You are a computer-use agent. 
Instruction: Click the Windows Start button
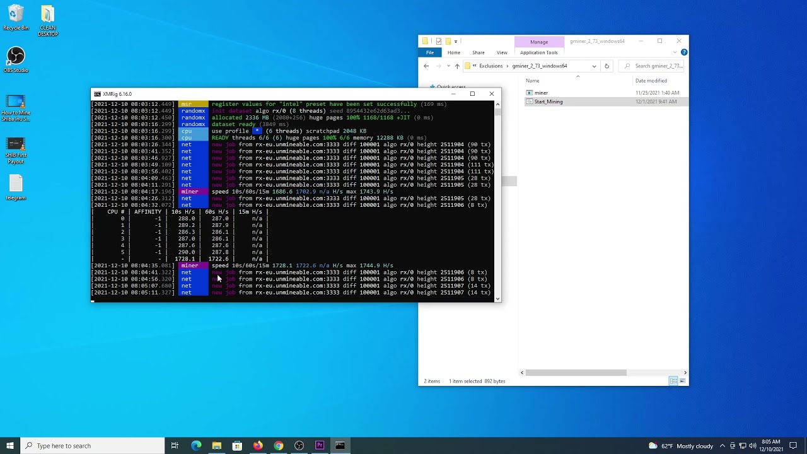click(x=10, y=446)
